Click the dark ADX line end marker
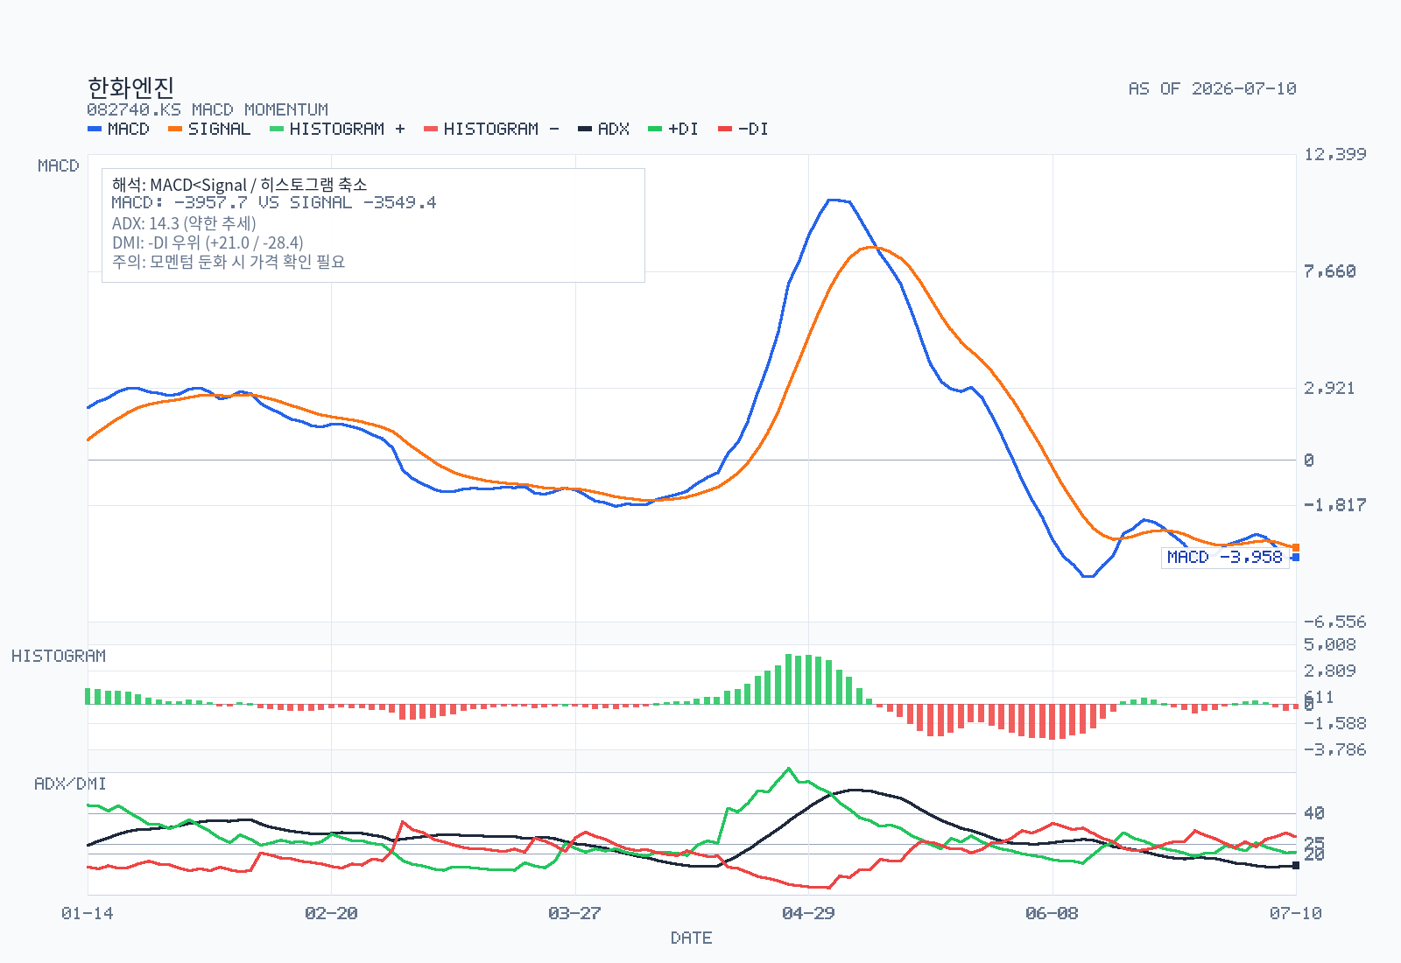1401x963 pixels. (1296, 865)
